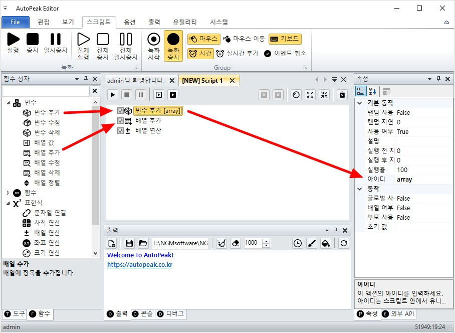Screen dimensions: 455x333
Task: Click the 실행 run button in ribbon
Action: (13, 43)
